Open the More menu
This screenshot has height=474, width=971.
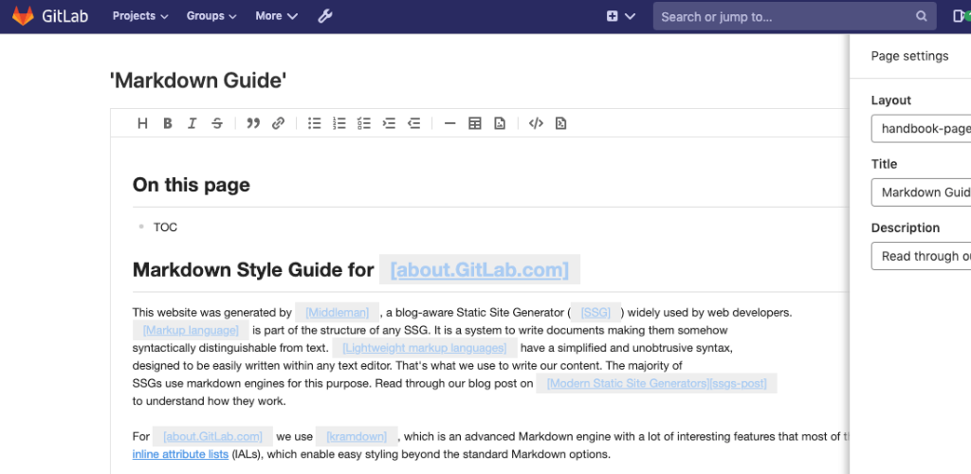[x=276, y=16]
